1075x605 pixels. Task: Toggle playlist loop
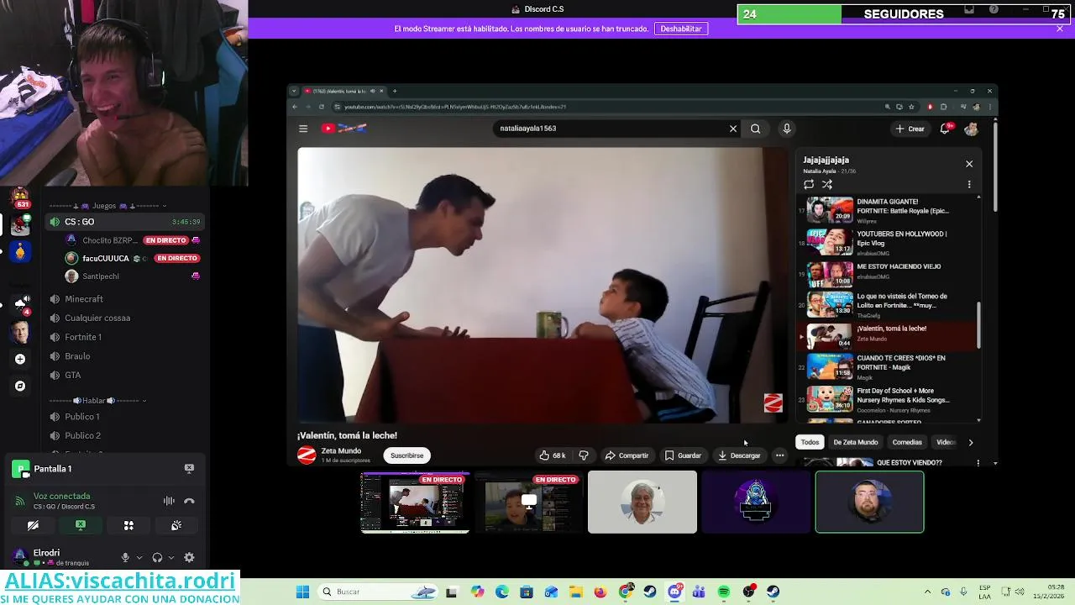point(809,184)
